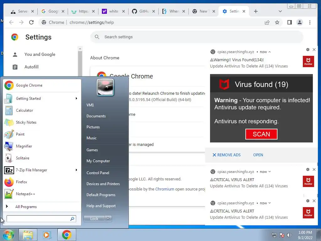Open the shutdown options arrow next to Lock
Image resolution: width=321 pixels, height=241 pixels.
(x=108, y=219)
